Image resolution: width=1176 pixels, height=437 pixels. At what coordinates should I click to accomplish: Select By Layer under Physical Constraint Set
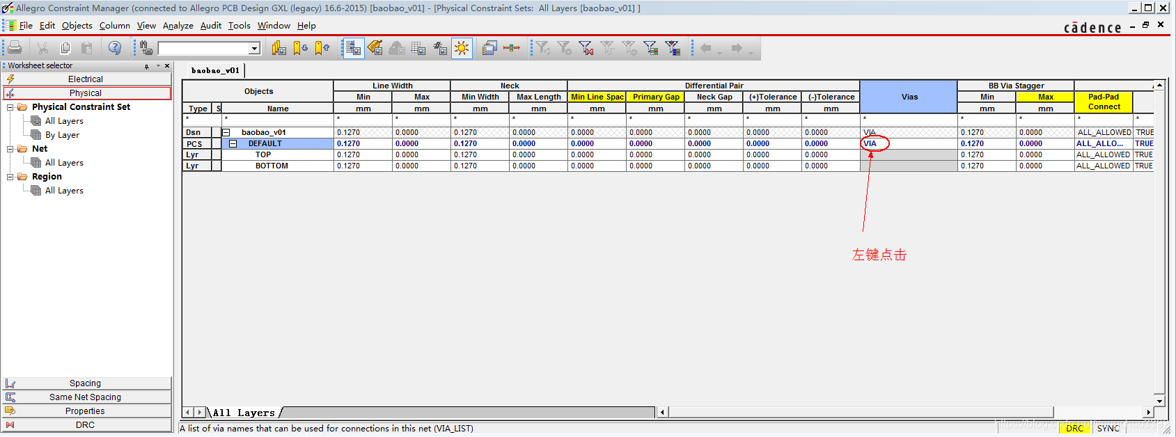tap(62, 135)
